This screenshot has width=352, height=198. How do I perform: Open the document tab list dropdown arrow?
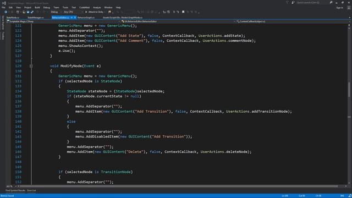(350, 17)
